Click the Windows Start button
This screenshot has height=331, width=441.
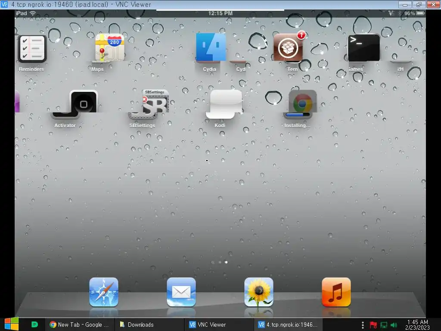(12, 324)
